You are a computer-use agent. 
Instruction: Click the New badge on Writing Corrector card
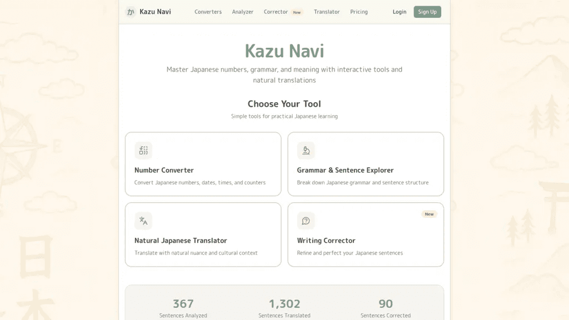click(430, 214)
